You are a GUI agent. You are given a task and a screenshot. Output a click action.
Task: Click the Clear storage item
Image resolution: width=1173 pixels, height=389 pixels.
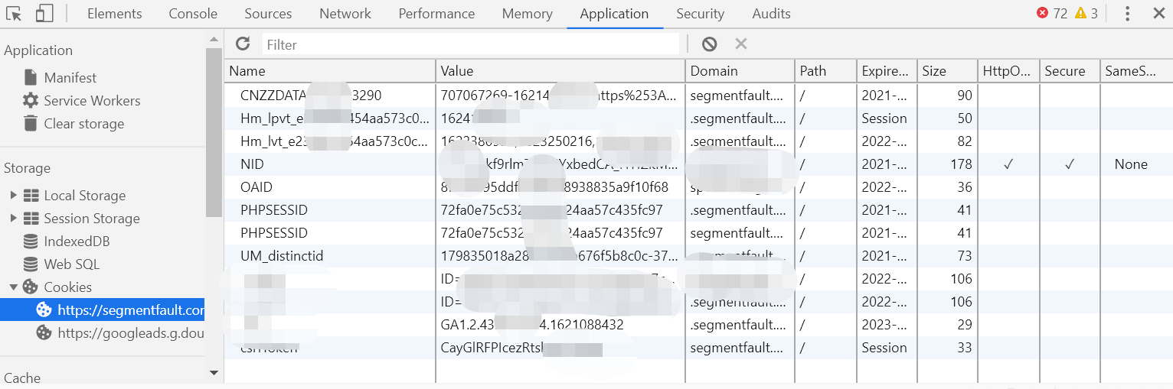click(x=83, y=123)
